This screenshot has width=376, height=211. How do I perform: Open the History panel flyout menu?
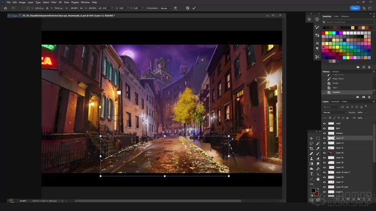(373, 72)
